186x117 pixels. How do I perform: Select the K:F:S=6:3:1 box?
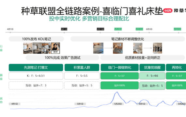(36, 76)
